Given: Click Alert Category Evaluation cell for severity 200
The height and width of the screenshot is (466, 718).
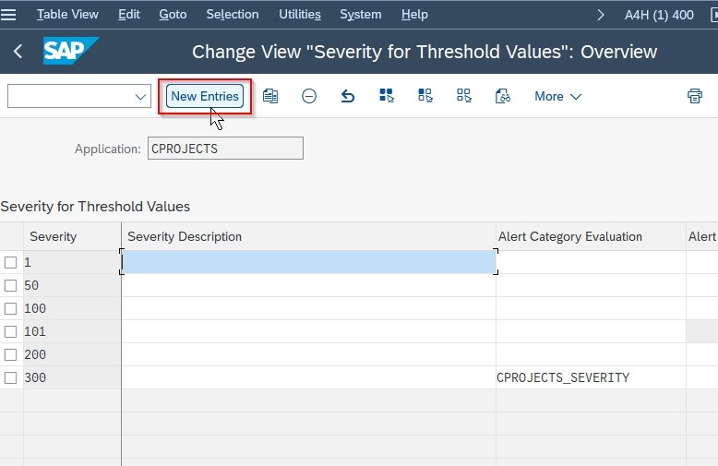Looking at the screenshot, I should 591,354.
